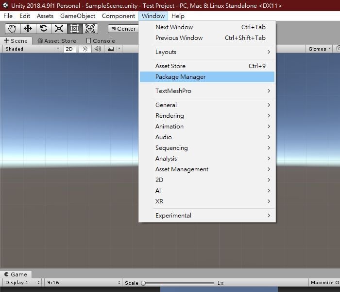Screen dimensions: 340x292
Task: Click the game view Scale slider
Action: click(x=178, y=283)
